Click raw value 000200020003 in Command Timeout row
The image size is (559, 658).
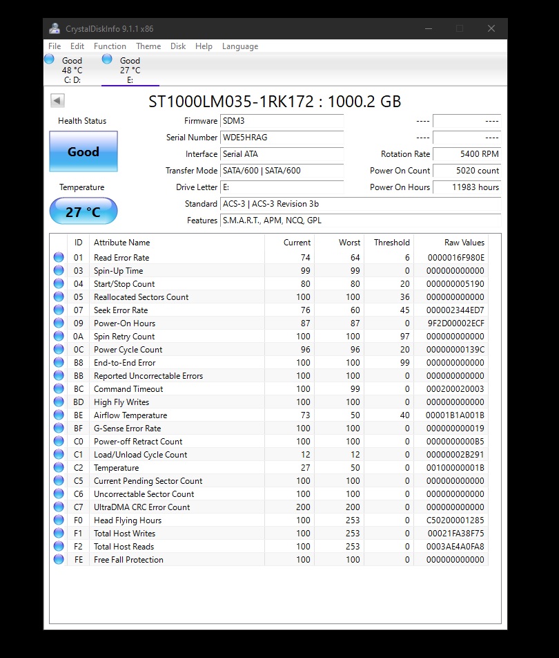(x=455, y=388)
